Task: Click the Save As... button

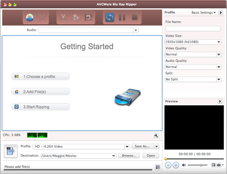Action: click(143, 146)
